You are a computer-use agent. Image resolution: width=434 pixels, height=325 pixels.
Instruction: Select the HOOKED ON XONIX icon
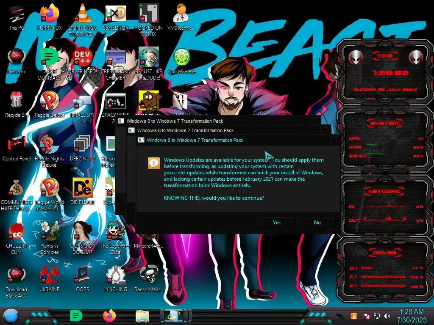click(x=149, y=20)
